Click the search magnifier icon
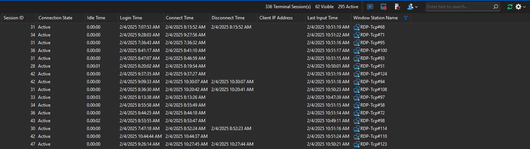Viewport: 530px width, 149px height. pos(496,7)
